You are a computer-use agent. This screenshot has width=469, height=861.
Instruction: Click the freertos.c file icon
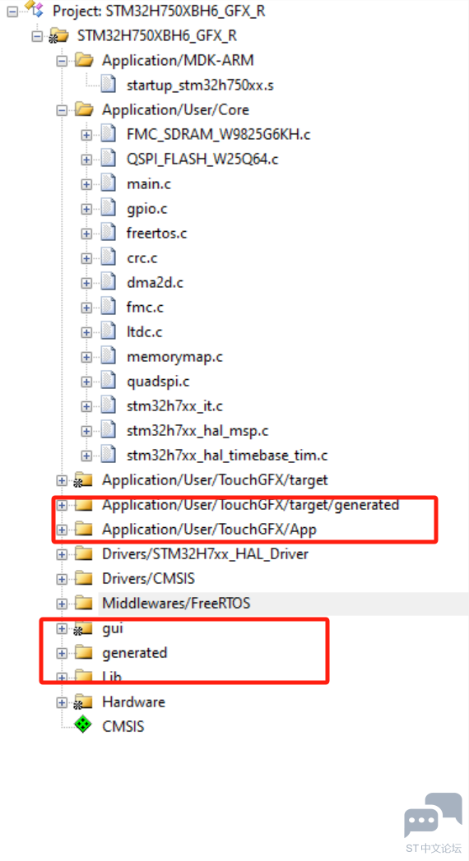click(x=108, y=233)
